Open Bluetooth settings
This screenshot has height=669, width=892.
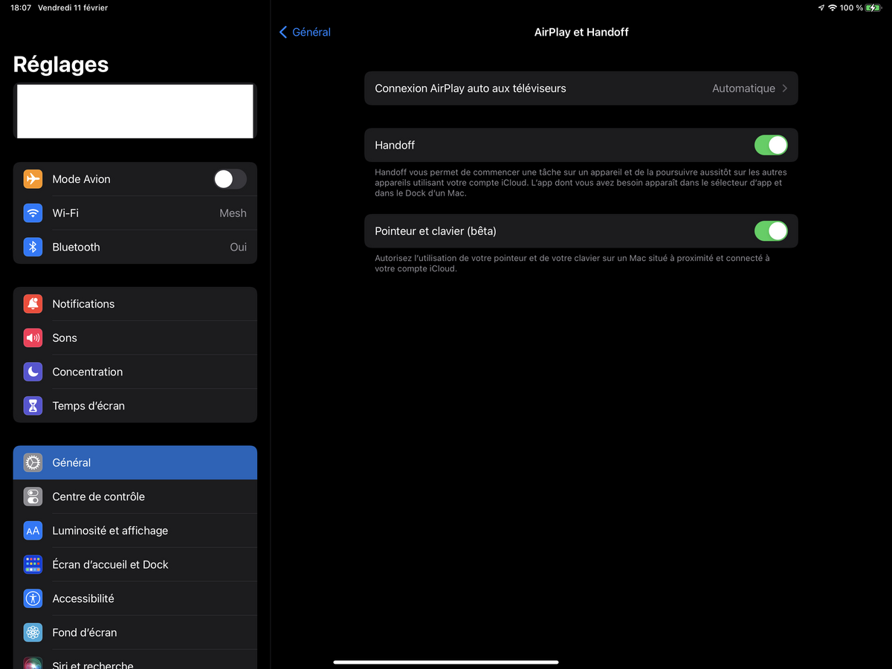[x=135, y=247]
